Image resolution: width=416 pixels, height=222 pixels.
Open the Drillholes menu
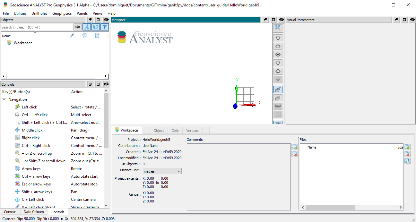pyautogui.click(x=39, y=13)
